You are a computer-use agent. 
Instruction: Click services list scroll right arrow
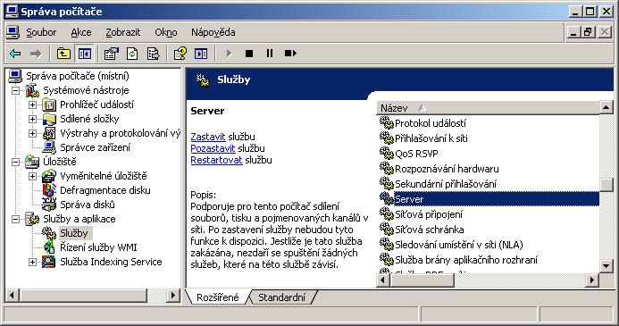(592, 280)
